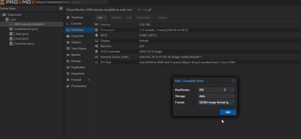This screenshot has width=301, height=139.
Task: Select the Snapshots menu item
Action: click(78, 74)
